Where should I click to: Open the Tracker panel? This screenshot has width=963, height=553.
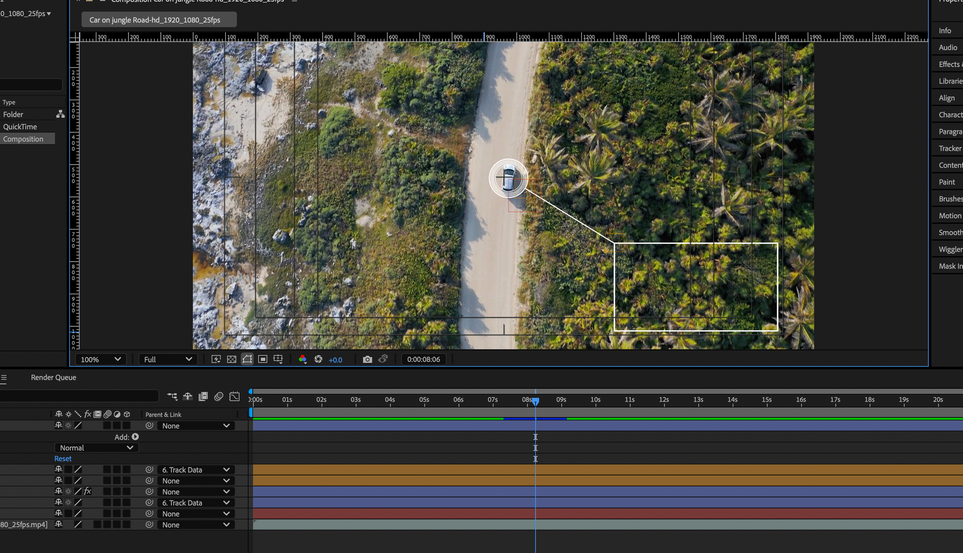[x=950, y=148]
